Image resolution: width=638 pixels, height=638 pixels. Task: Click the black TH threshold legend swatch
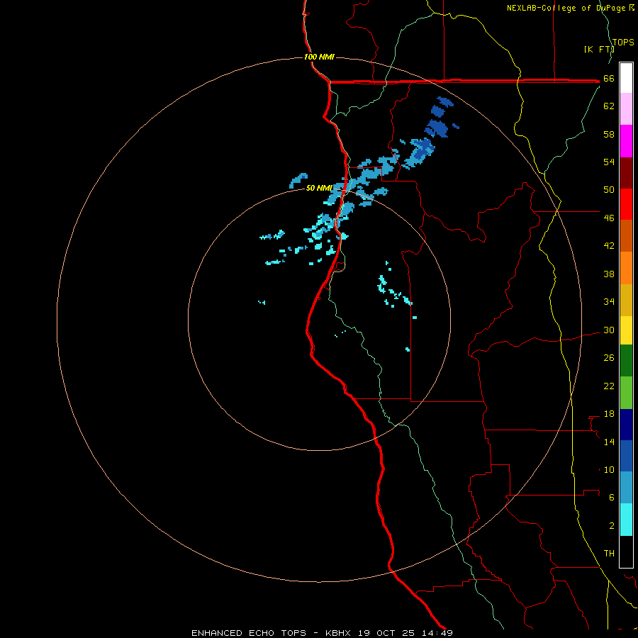[626, 552]
